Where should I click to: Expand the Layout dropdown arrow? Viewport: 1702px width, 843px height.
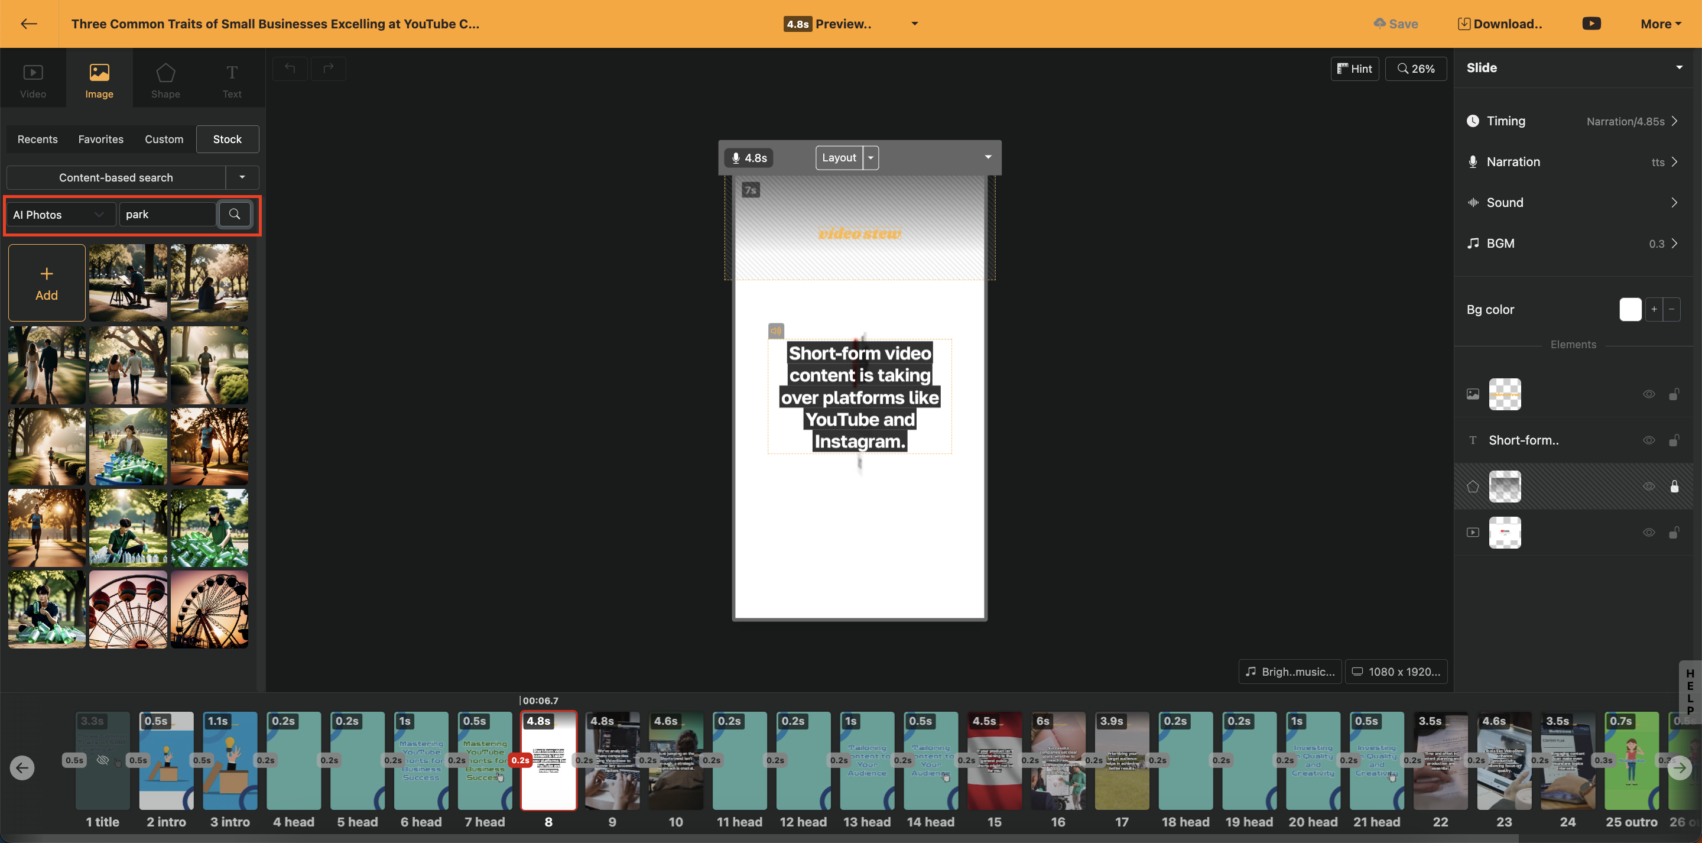(x=871, y=158)
